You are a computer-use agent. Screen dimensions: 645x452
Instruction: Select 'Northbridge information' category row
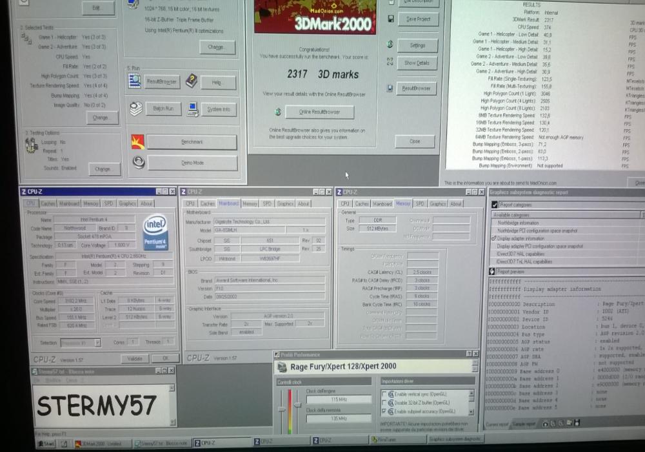pyautogui.click(x=566, y=223)
